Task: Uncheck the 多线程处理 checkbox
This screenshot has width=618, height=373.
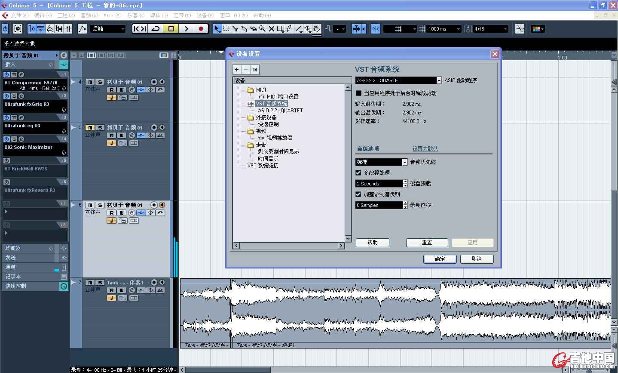Action: click(x=358, y=173)
